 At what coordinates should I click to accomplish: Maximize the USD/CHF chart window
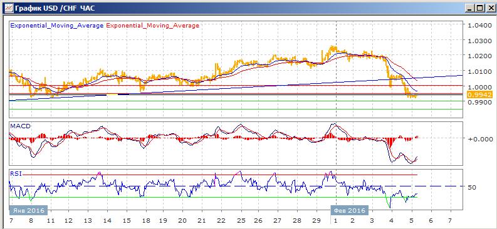[480, 8]
